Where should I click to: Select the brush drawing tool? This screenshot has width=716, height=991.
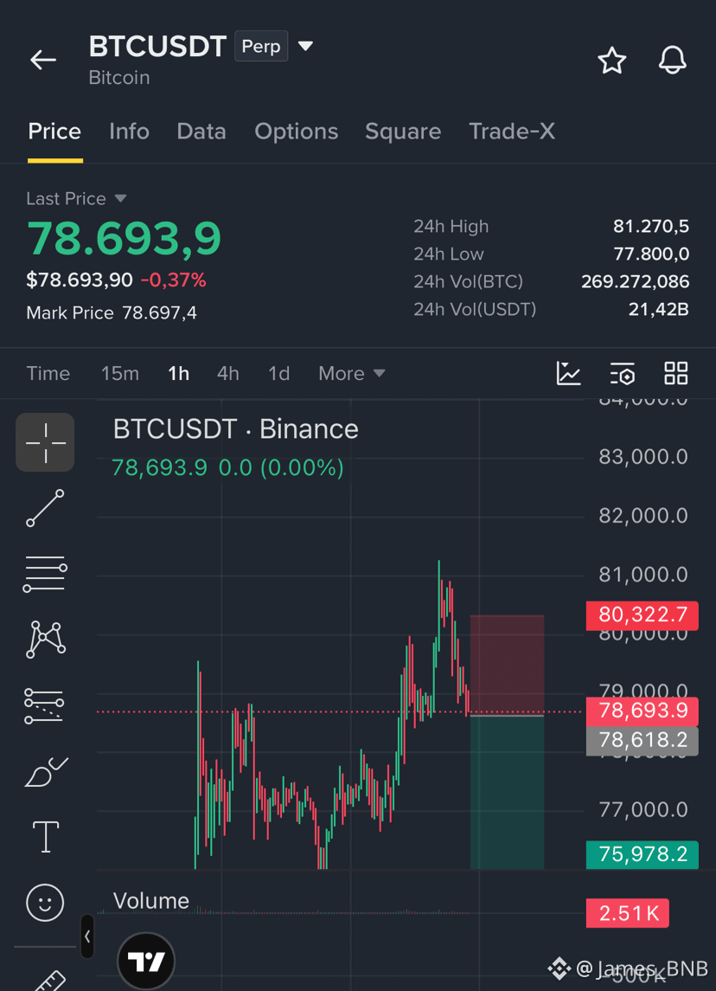click(46, 772)
